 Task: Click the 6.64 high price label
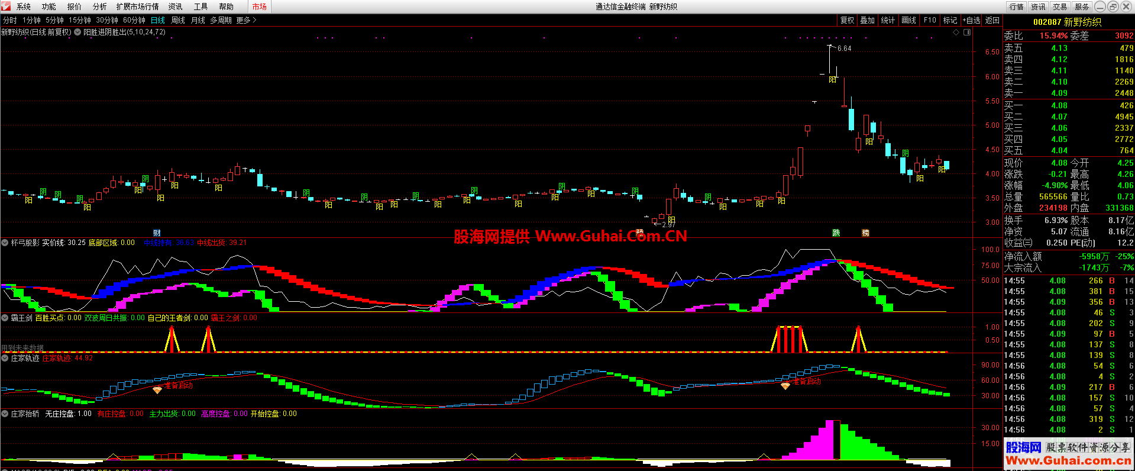point(845,49)
